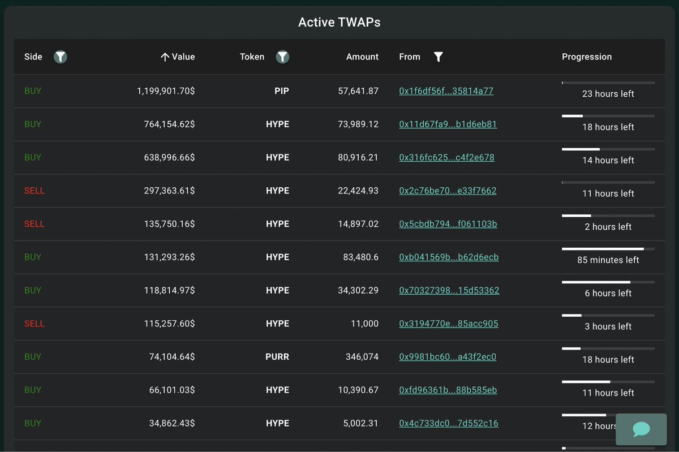The height and width of the screenshot is (452, 679).
Task: Open address 0x1f6df56f...35814a77
Action: 446,91
